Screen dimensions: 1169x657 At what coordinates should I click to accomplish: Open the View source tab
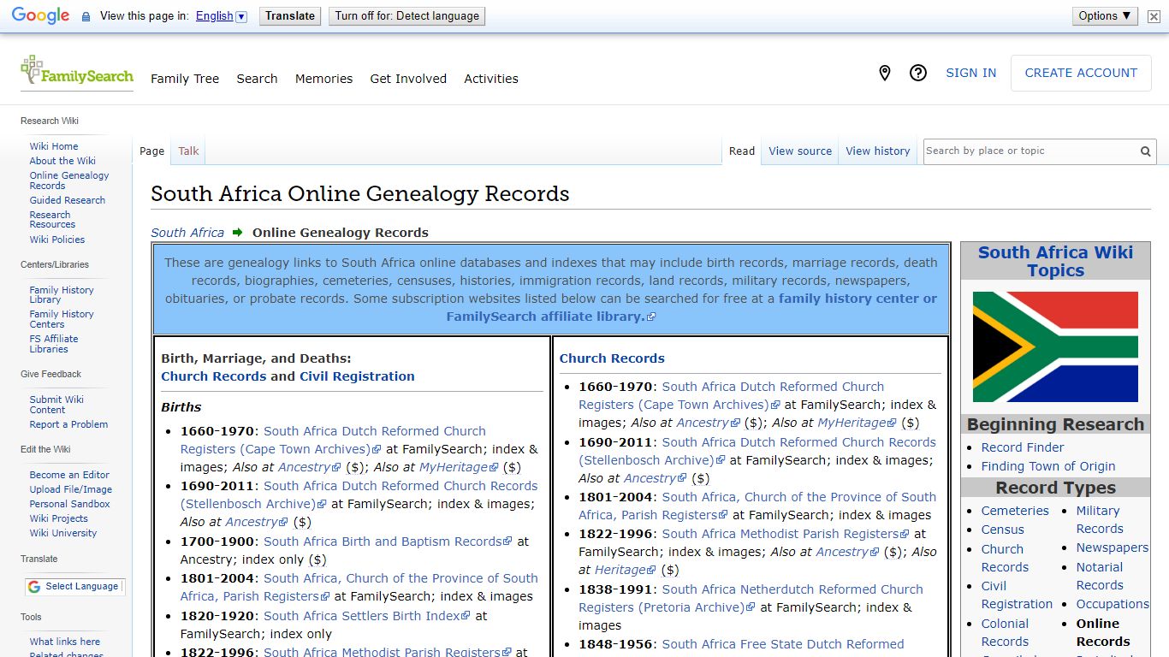click(800, 151)
